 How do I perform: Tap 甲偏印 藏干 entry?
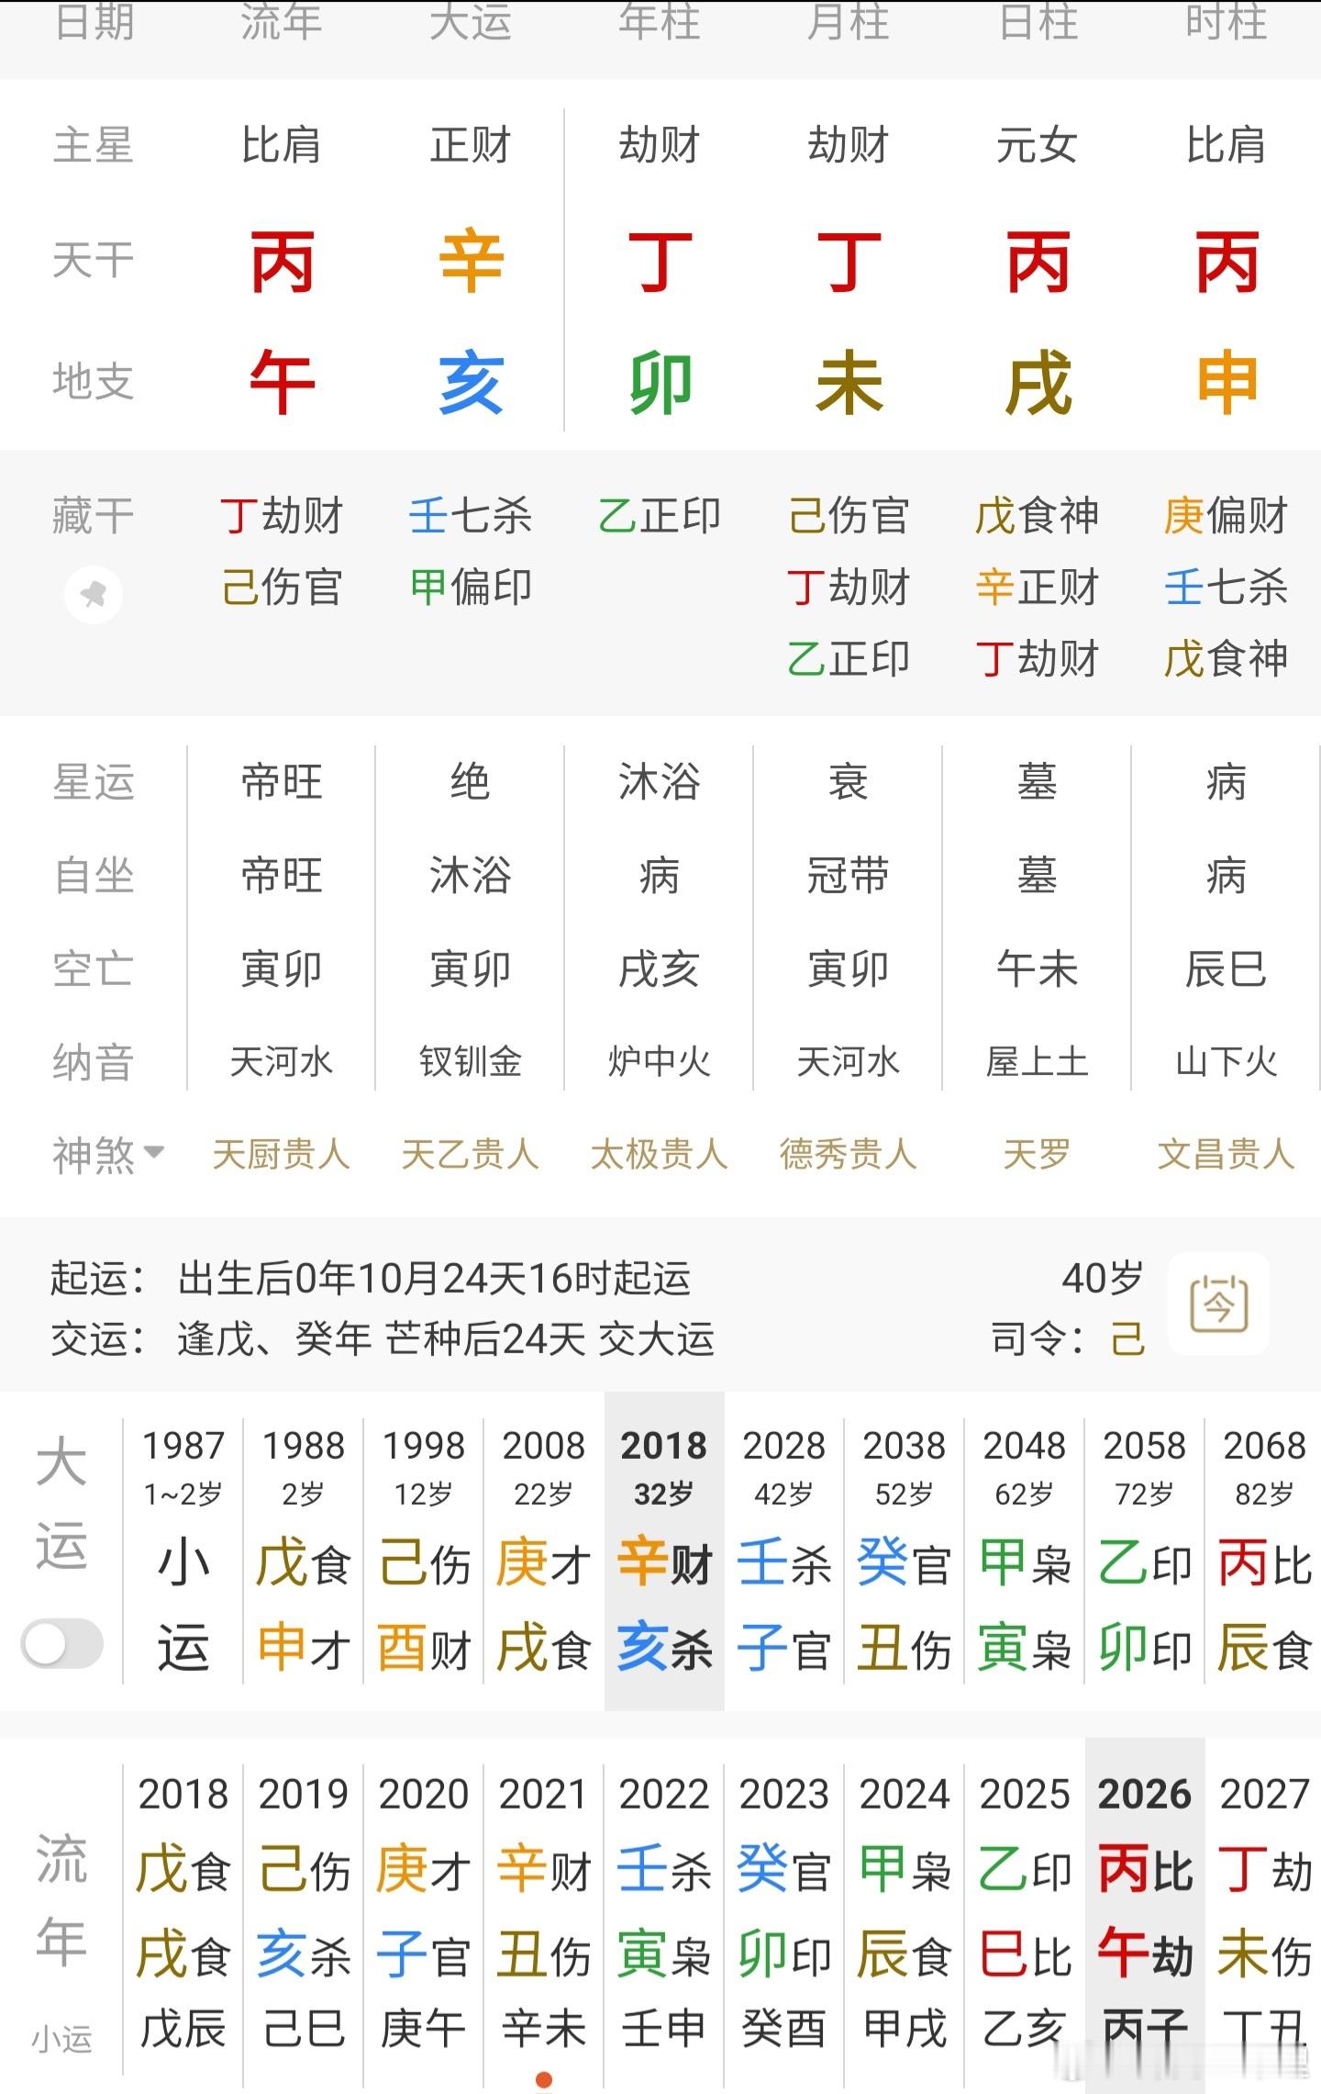pyautogui.click(x=471, y=587)
